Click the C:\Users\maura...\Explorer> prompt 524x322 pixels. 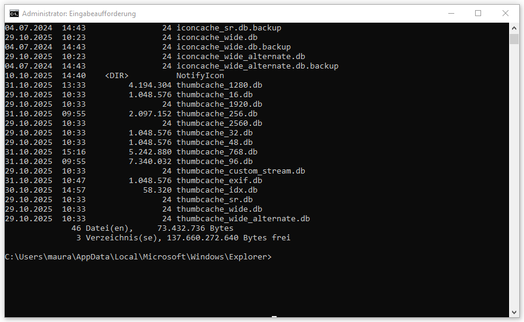138,257
